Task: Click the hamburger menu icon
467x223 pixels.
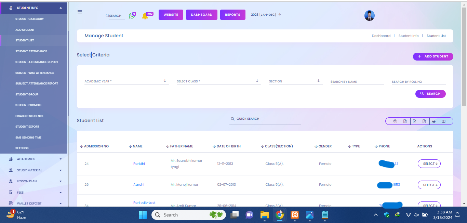Action: (x=80, y=12)
